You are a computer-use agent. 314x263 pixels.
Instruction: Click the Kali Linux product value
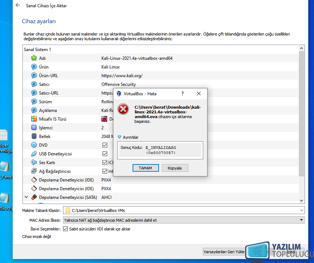110,67
